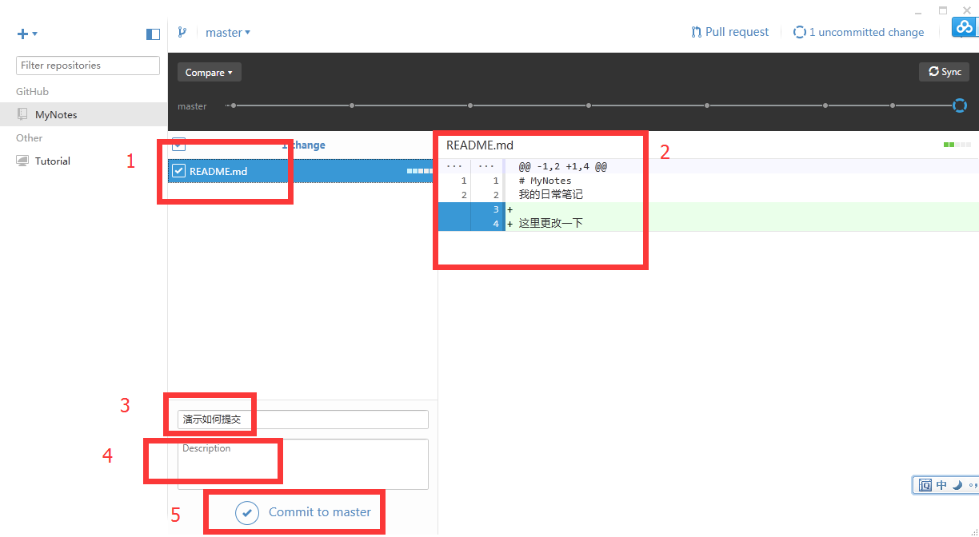
Task: Uncheck the README.md file checkbox
Action: tap(179, 170)
